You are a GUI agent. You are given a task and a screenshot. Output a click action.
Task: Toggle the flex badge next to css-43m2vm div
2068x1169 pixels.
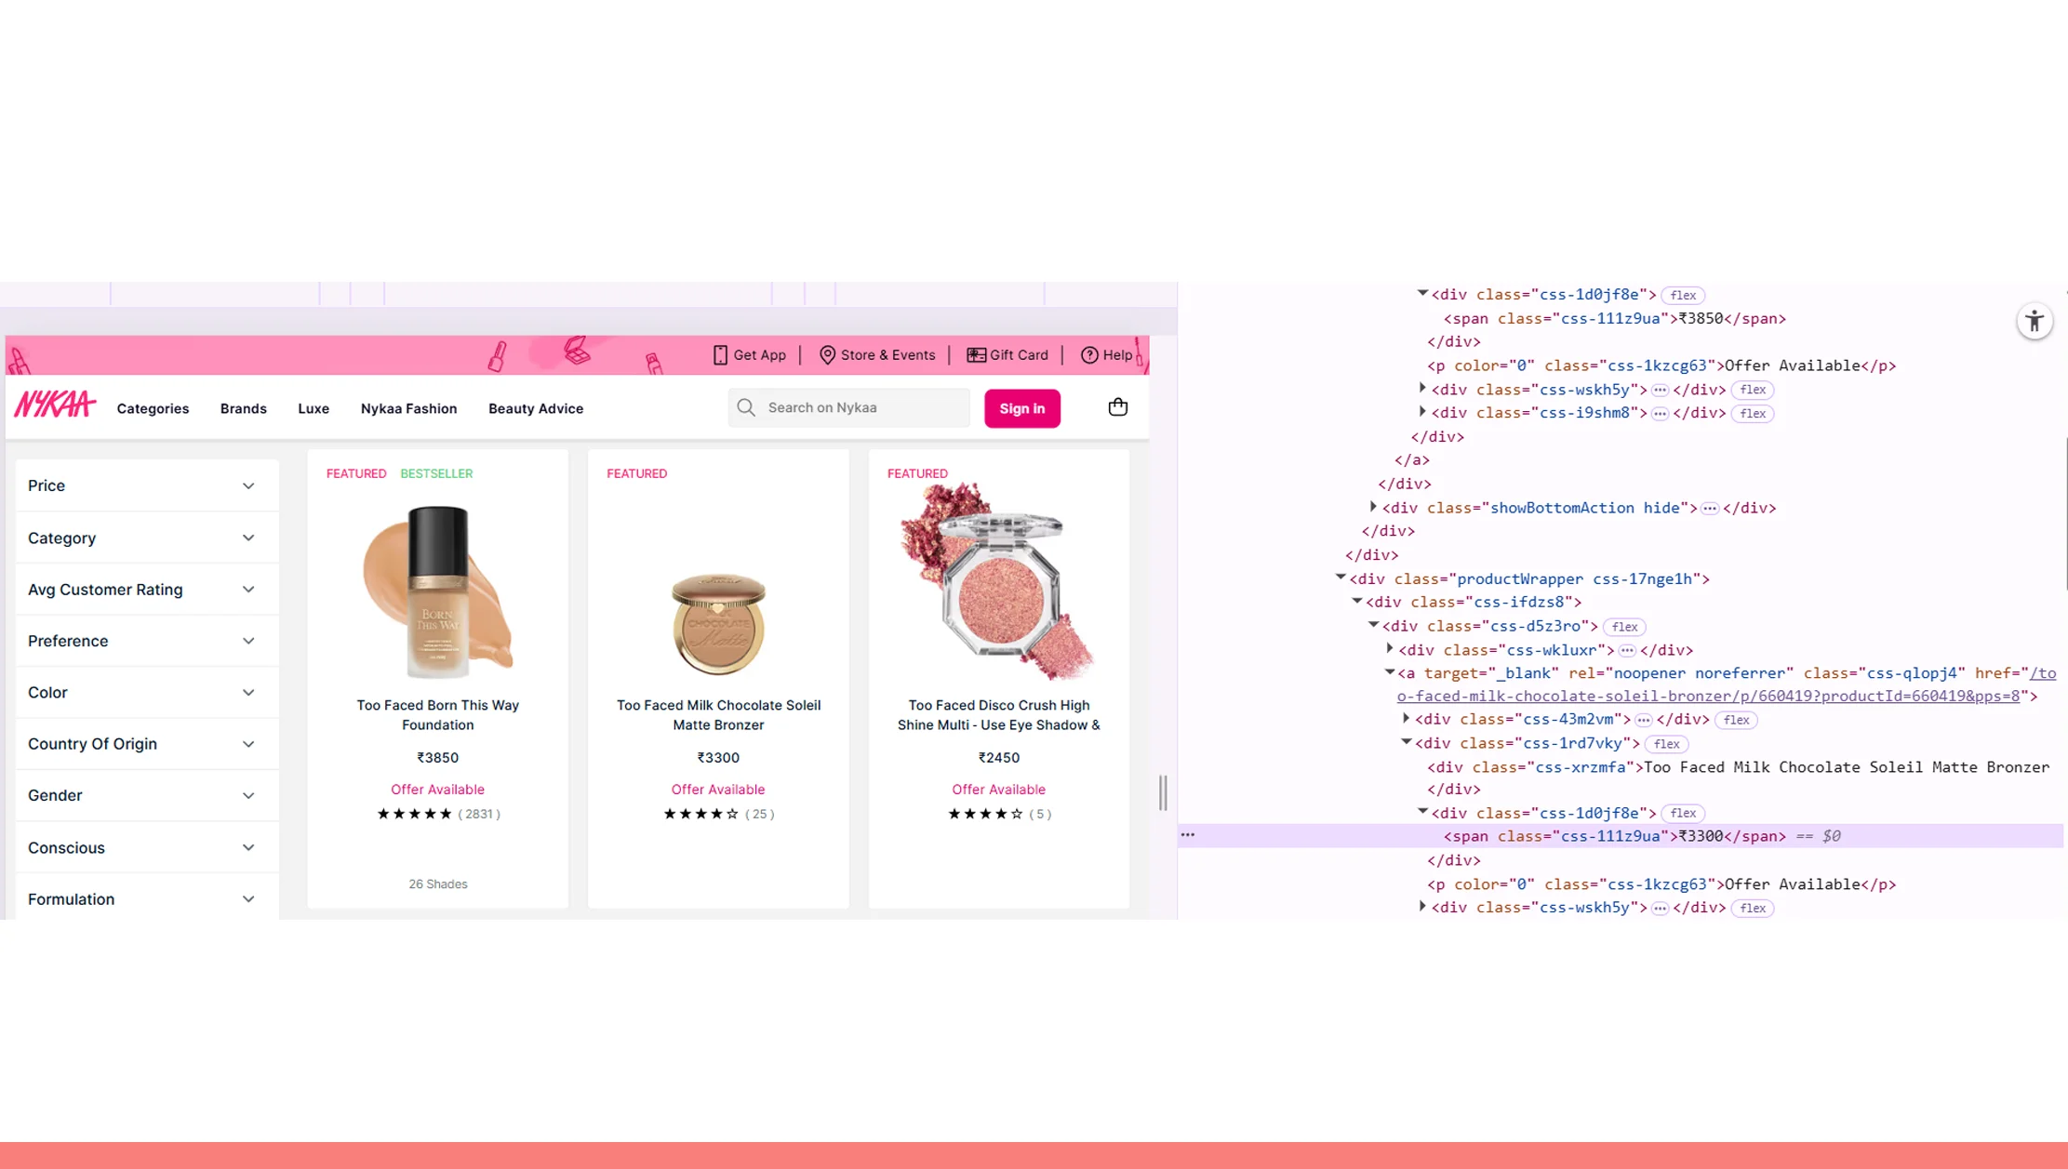click(x=1736, y=719)
